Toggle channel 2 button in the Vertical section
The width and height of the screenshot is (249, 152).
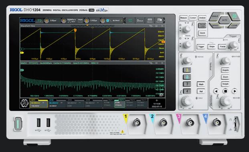pos(187,77)
